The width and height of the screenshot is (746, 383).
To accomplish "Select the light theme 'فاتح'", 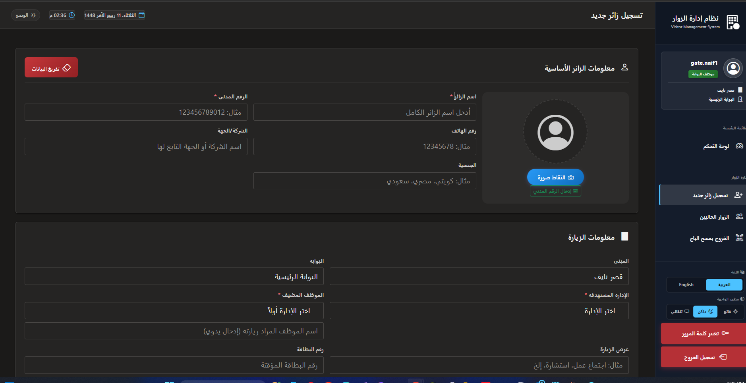I will pos(731,312).
